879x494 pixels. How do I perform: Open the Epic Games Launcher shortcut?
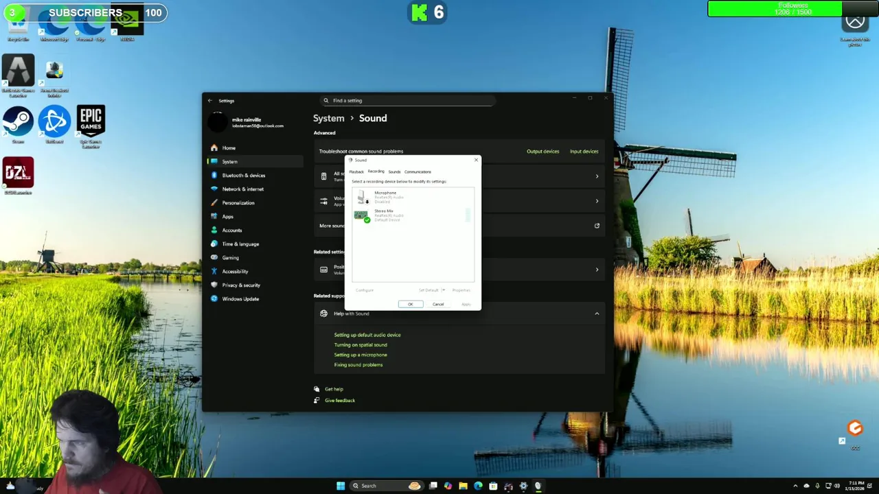click(91, 126)
